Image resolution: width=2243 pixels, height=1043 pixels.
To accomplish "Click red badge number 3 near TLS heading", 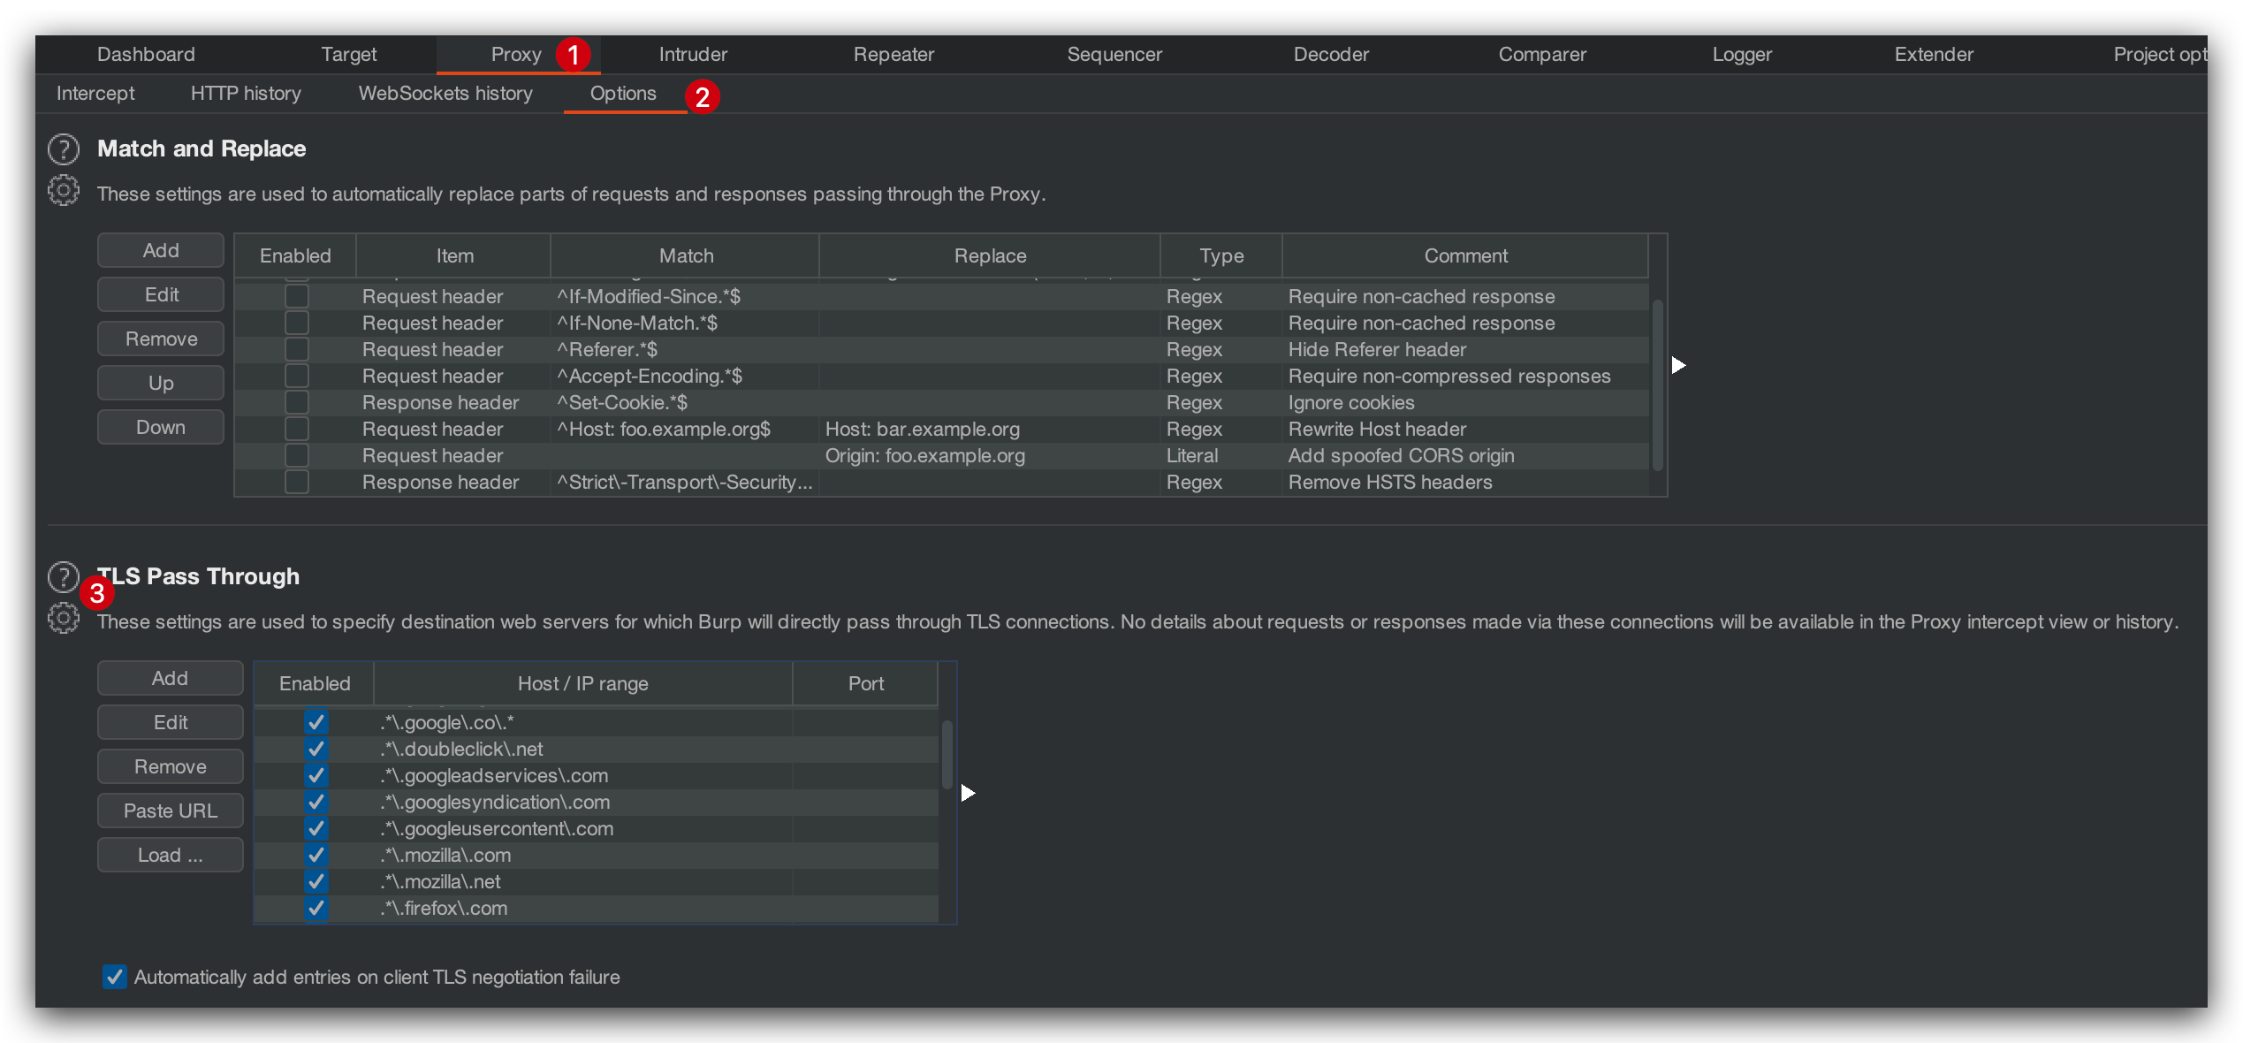I will [97, 593].
